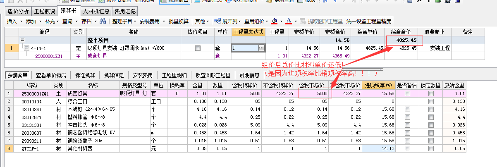
Task: Click the red letter A font color icon
Action: [289, 21]
